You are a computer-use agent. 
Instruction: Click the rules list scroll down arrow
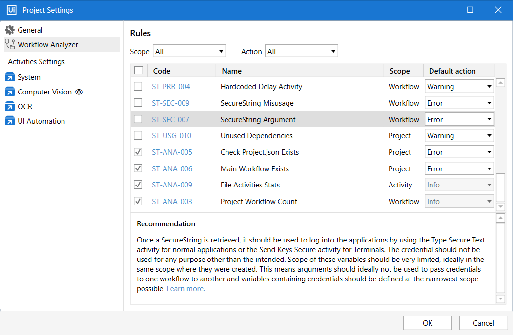click(x=501, y=206)
